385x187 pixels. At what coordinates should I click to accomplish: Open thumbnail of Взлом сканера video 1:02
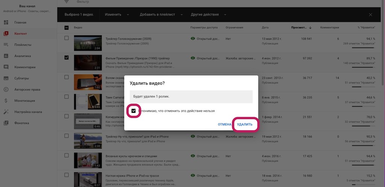pyautogui.click(x=88, y=82)
